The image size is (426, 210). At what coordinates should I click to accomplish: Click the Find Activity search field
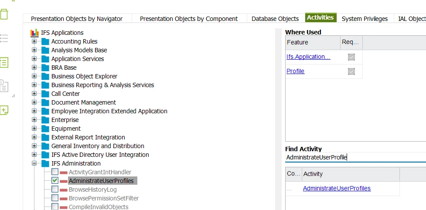(354, 157)
